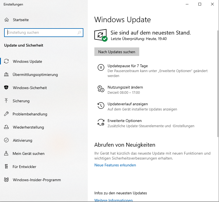Click the Wiederherstellung recovery icon
Viewport: 219px width, 202px height.
pos(6,127)
